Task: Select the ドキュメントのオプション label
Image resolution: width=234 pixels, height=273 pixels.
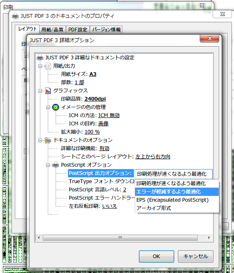Action: (83, 140)
